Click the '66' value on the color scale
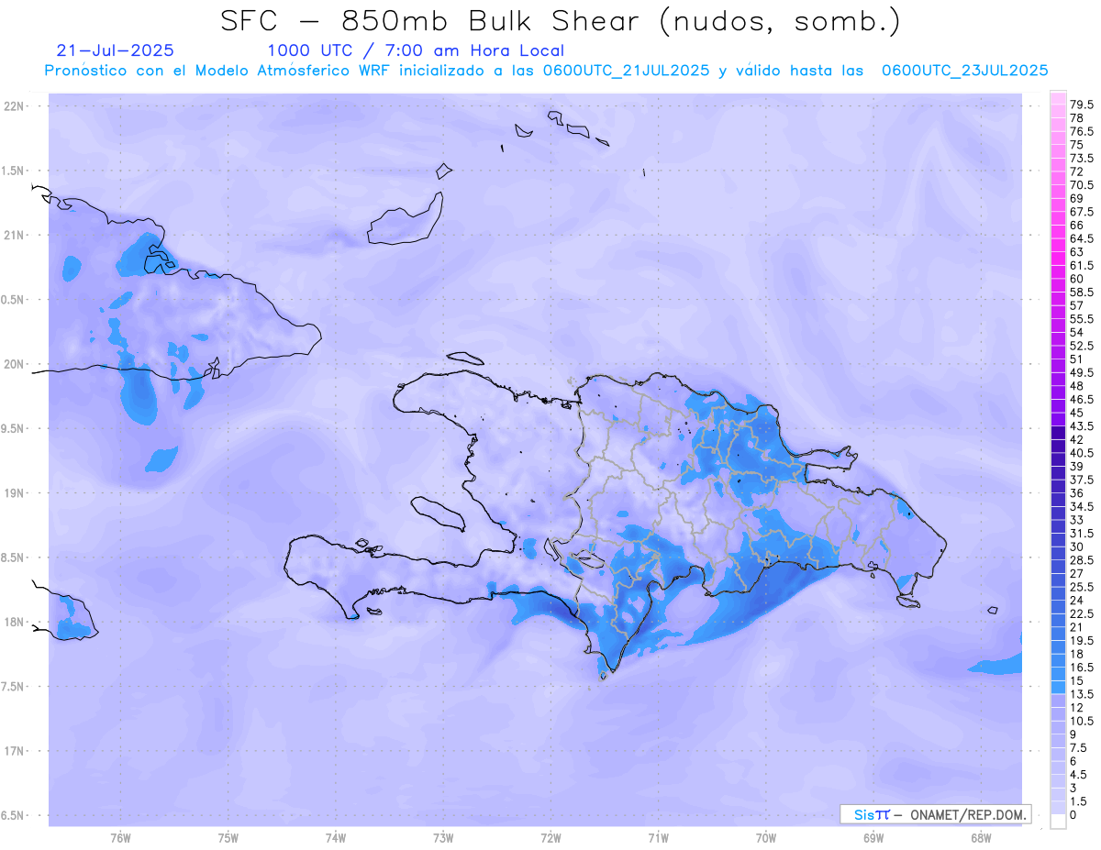Screen dimensions: 1101x850 pos(1077,226)
